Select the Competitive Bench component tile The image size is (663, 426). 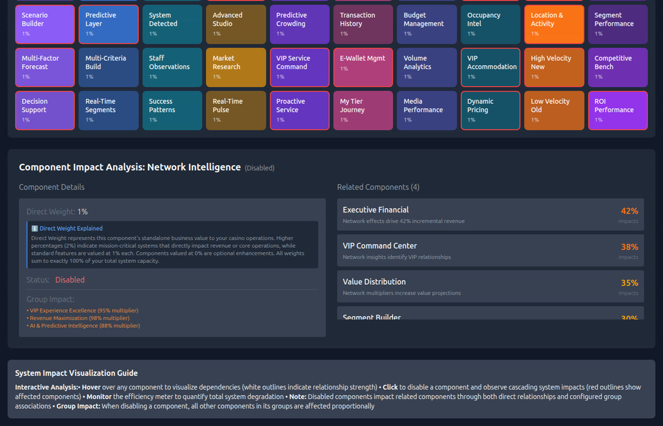[617, 67]
